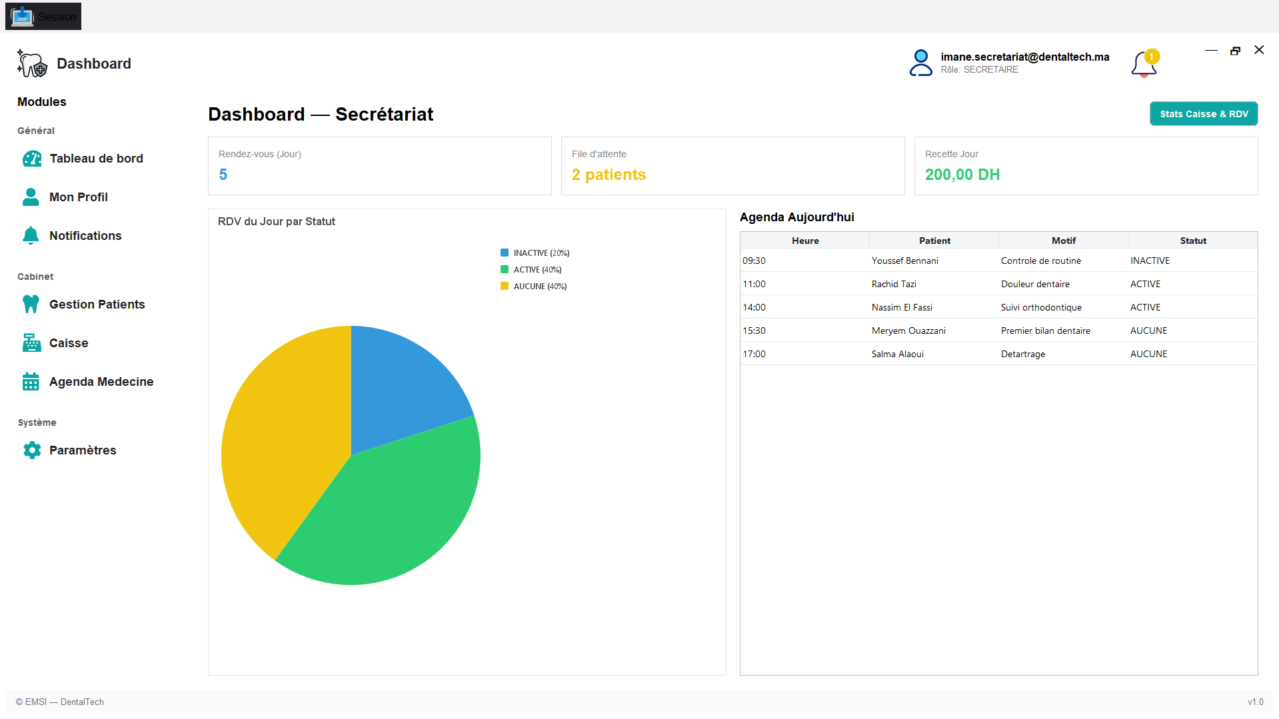
Task: Open the Tableau de bord module
Action: coord(96,159)
